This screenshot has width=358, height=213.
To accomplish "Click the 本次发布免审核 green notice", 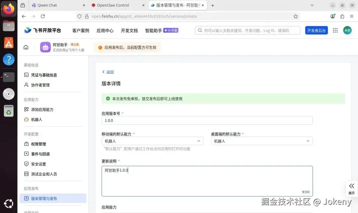I will 223,99.
